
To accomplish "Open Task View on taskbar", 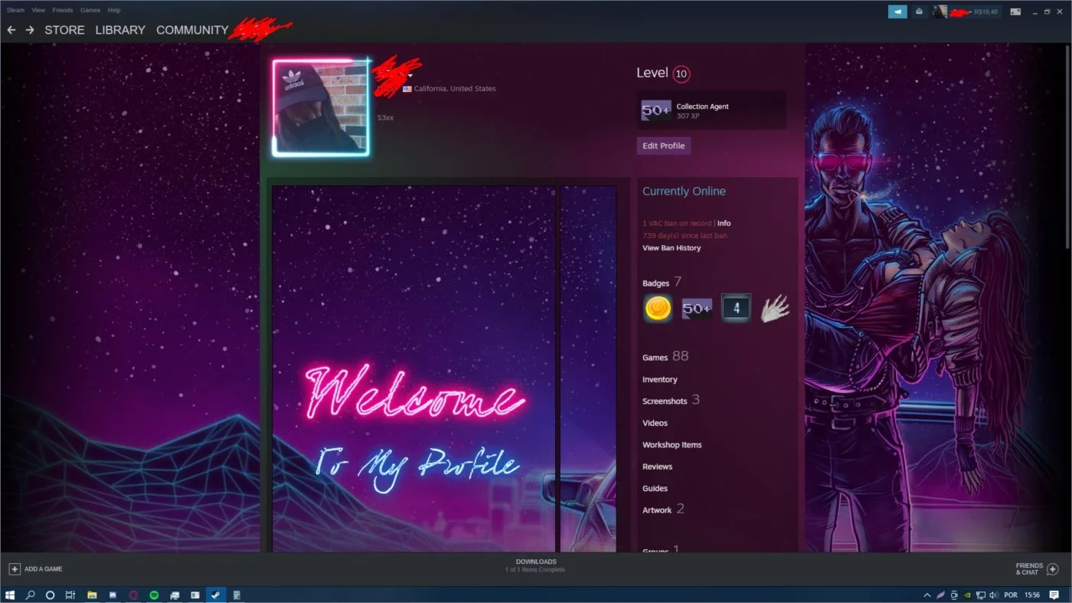I will [70, 595].
